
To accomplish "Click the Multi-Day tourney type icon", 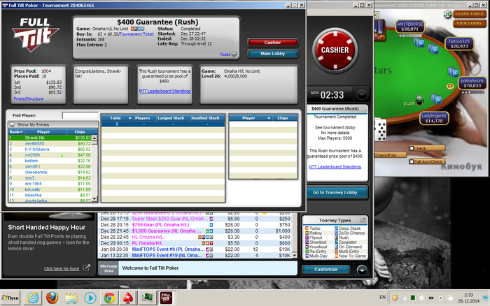I will pos(307,256).
